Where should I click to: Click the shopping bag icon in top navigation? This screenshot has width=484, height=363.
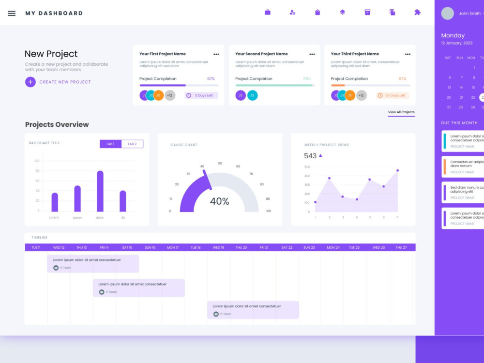[318, 13]
